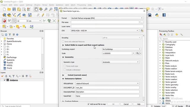Open the AltitudeMode dropdown
Screen dimensions: 190x107
pos(107,84)
